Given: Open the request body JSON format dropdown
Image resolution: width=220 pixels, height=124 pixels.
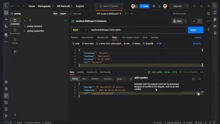Looking at the screenshot, I should (161, 44).
